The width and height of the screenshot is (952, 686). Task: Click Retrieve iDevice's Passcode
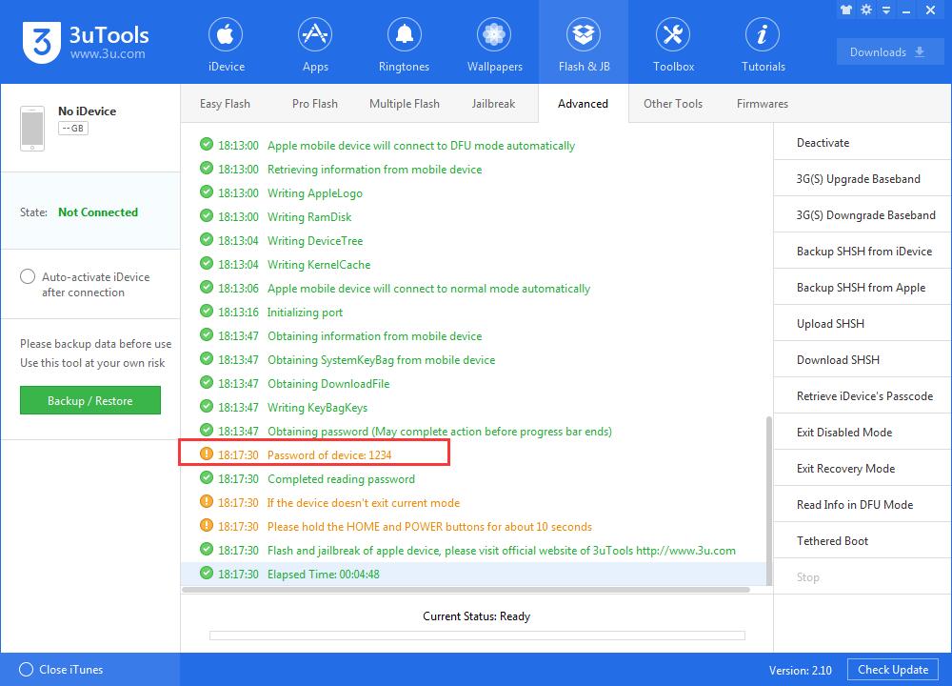[x=863, y=396]
